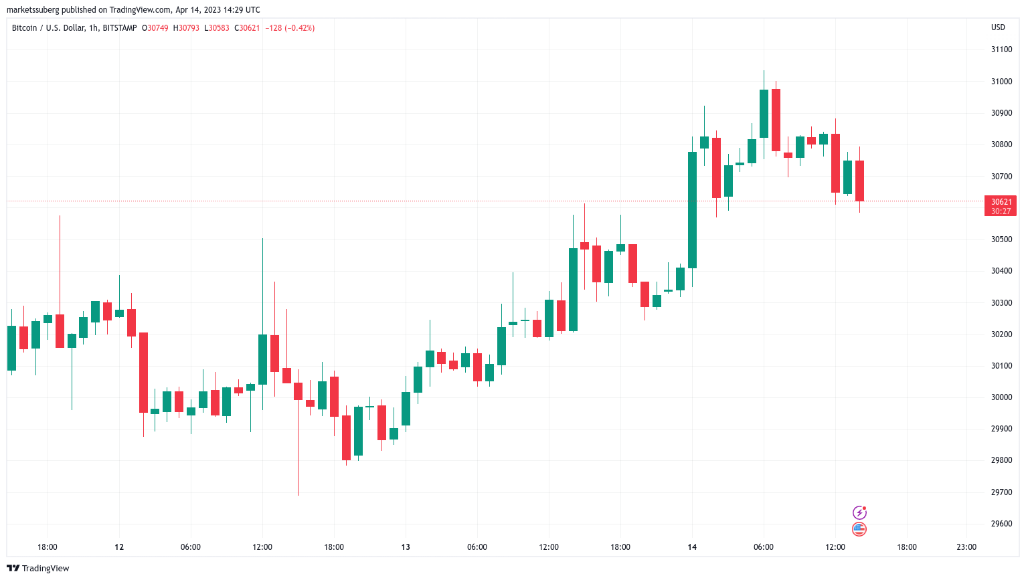Click the closing price value C30621
Image resolution: width=1026 pixels, height=580 pixels.
[x=247, y=28]
